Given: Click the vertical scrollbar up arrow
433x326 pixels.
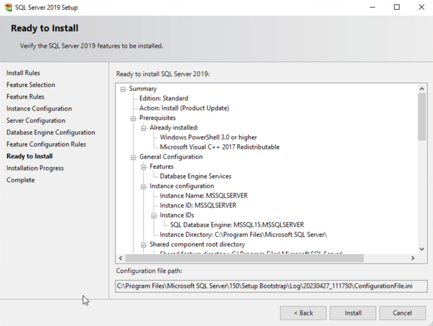Looking at the screenshot, I should pos(421,89).
